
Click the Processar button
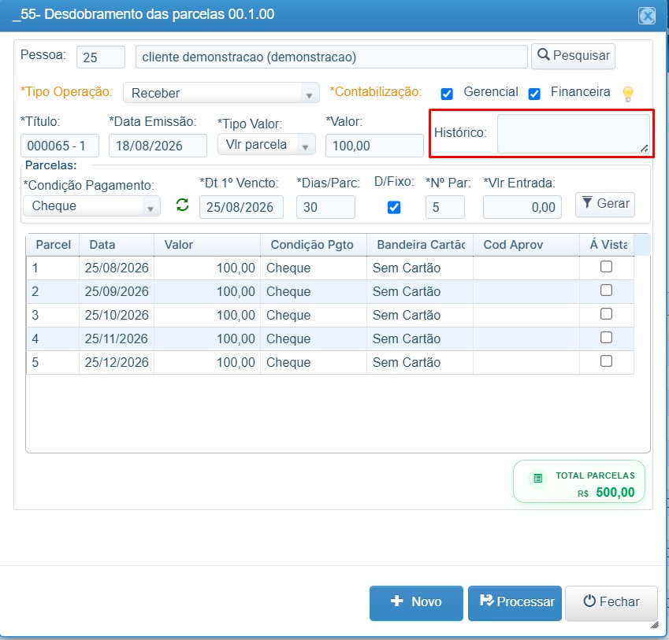coord(515,602)
